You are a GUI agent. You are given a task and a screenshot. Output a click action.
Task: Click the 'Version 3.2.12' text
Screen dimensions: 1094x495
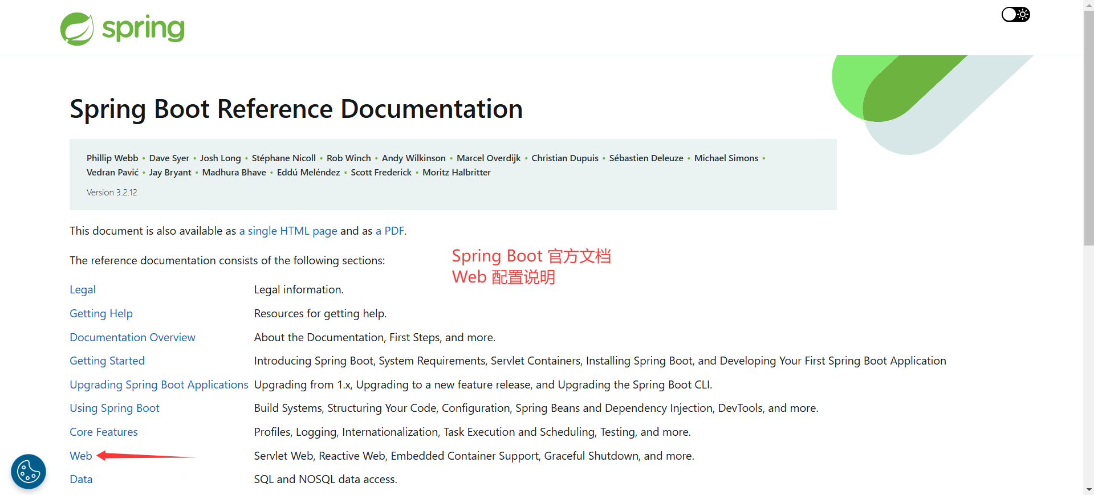(x=112, y=193)
